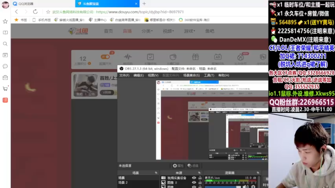Go to 首页 in Douyu navigation

108,31
